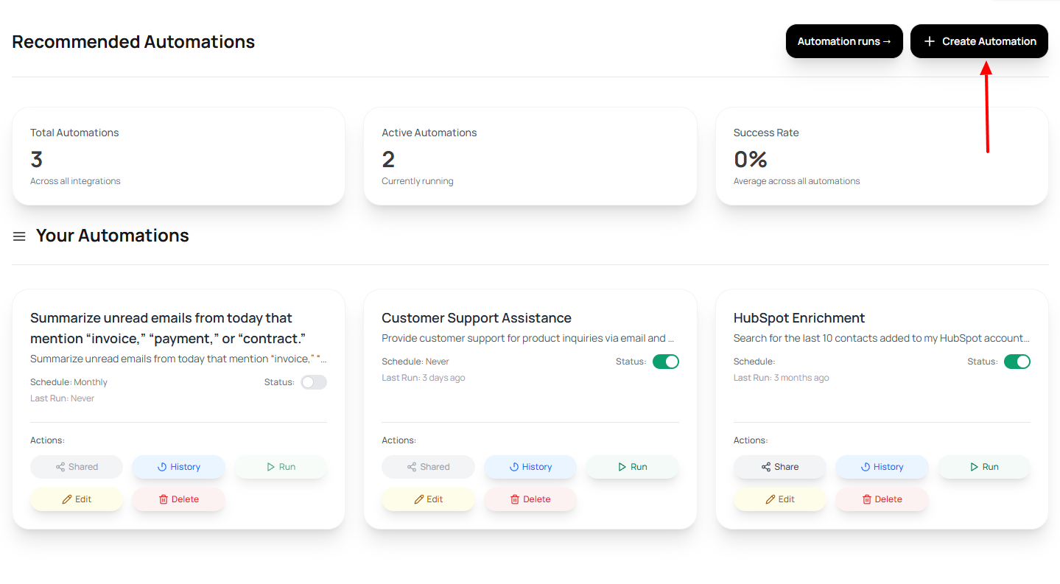The width and height of the screenshot is (1060, 584).
Task: Click the Customer Support Assistance description text
Action: click(528, 339)
